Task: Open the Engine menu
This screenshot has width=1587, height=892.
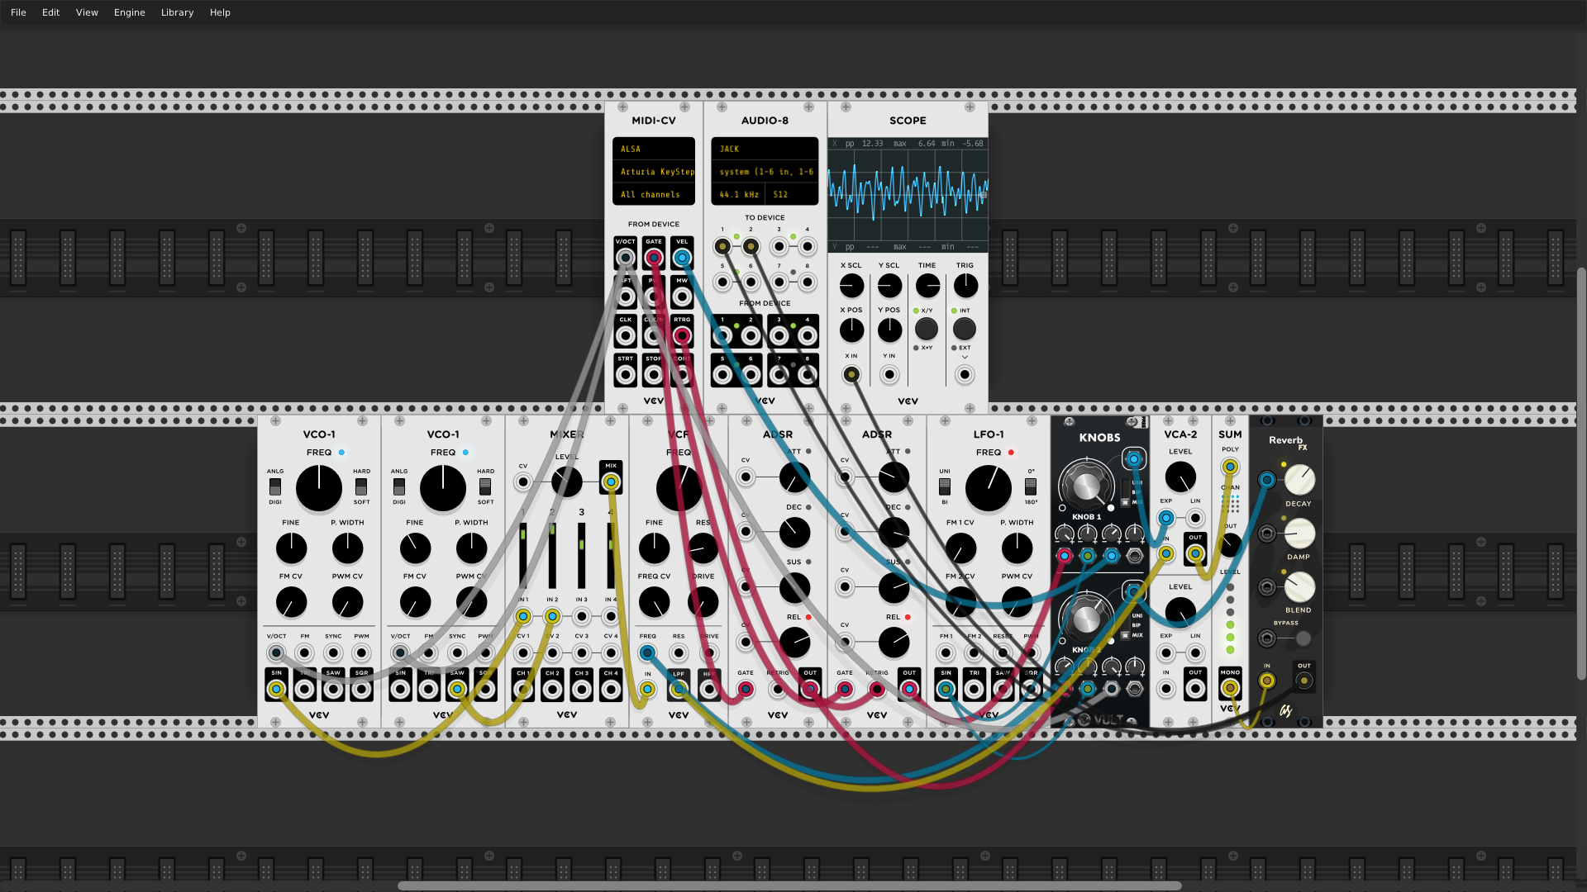Action: [130, 12]
